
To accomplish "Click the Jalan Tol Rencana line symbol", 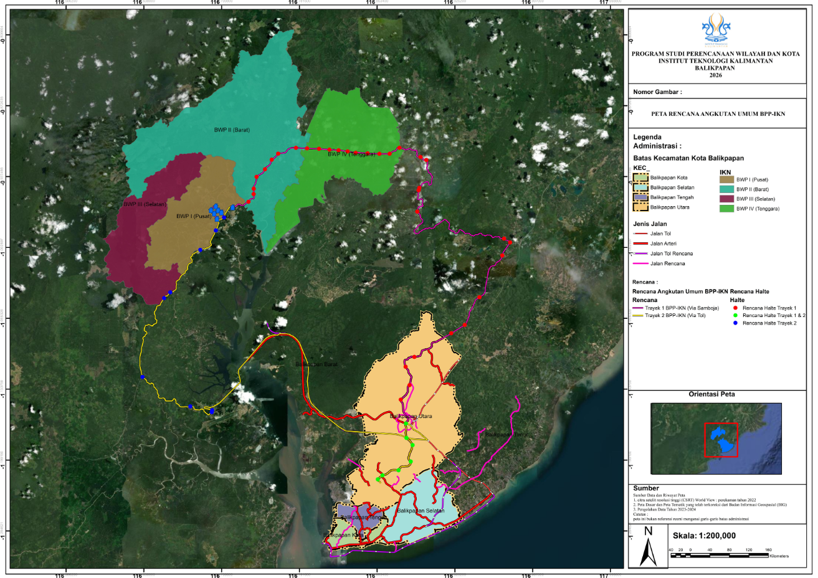I will click(x=640, y=253).
